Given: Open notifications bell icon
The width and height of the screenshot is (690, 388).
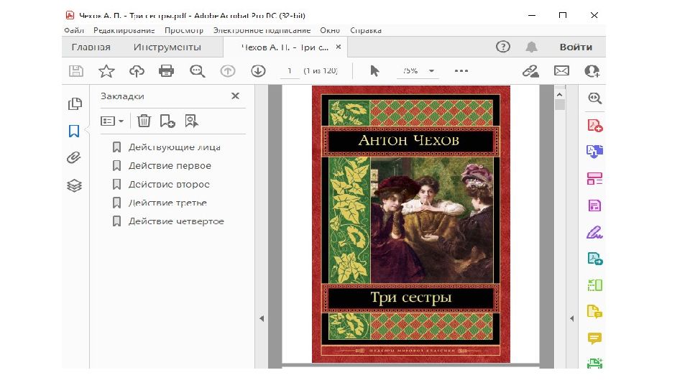Looking at the screenshot, I should pos(532,47).
